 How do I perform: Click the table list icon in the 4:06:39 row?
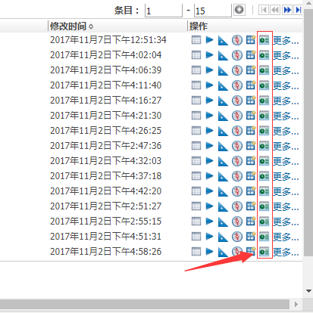[196, 70]
